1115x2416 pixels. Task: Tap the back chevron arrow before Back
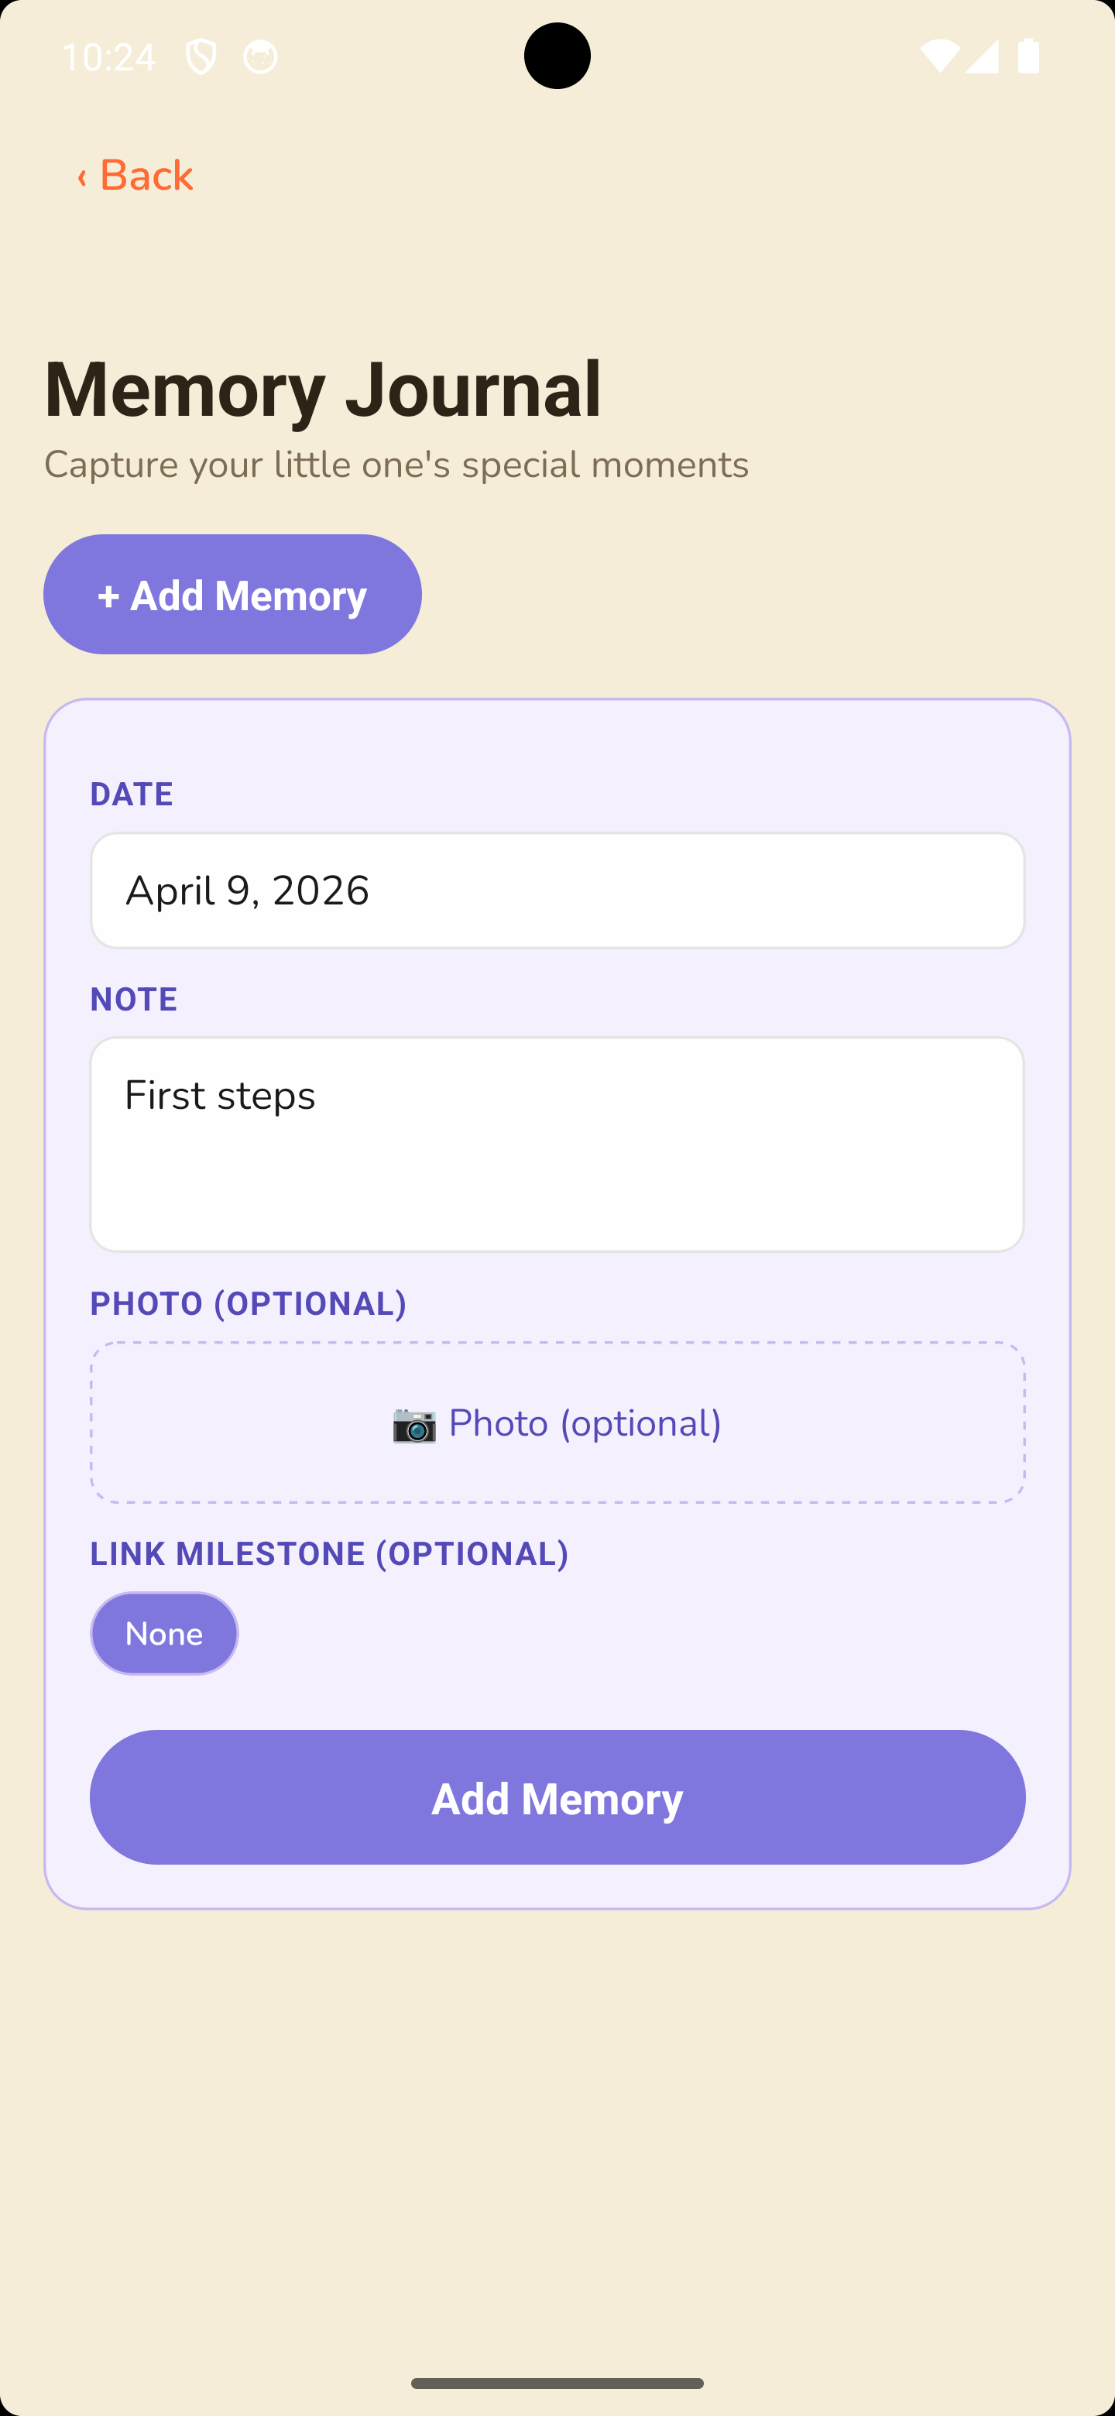coord(83,177)
